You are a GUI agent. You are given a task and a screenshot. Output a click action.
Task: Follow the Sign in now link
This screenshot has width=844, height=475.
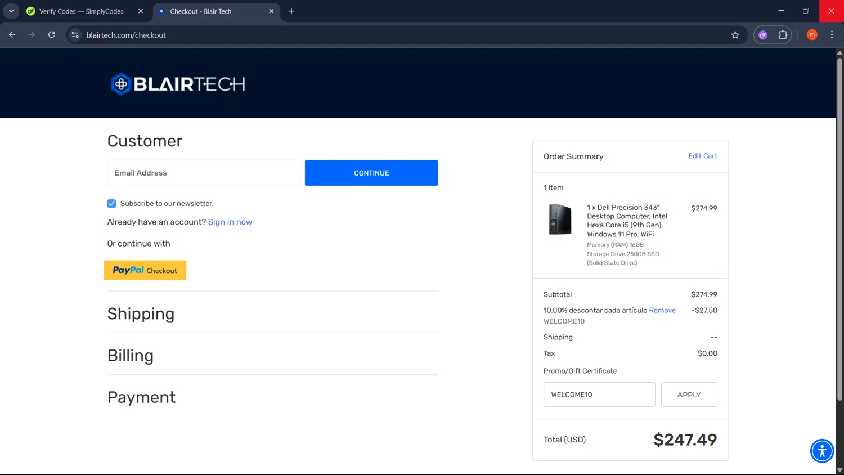click(230, 222)
